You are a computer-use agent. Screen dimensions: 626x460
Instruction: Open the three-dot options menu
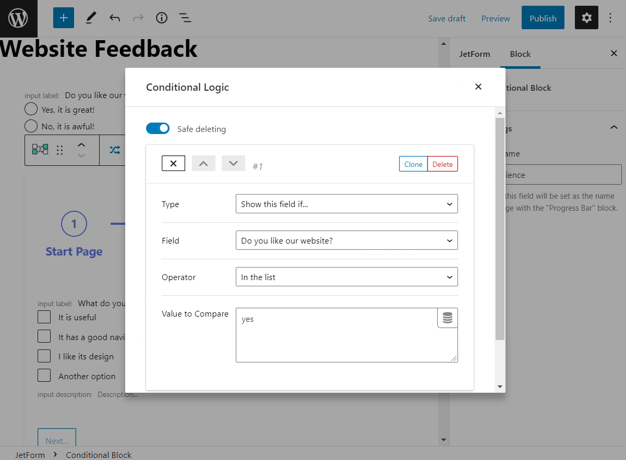610,17
